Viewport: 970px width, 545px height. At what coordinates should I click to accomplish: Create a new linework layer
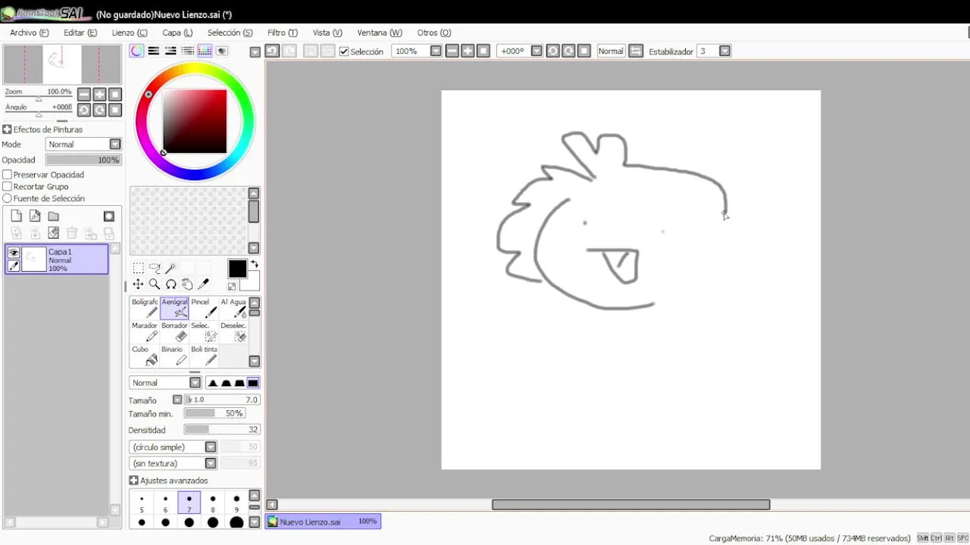click(x=35, y=216)
